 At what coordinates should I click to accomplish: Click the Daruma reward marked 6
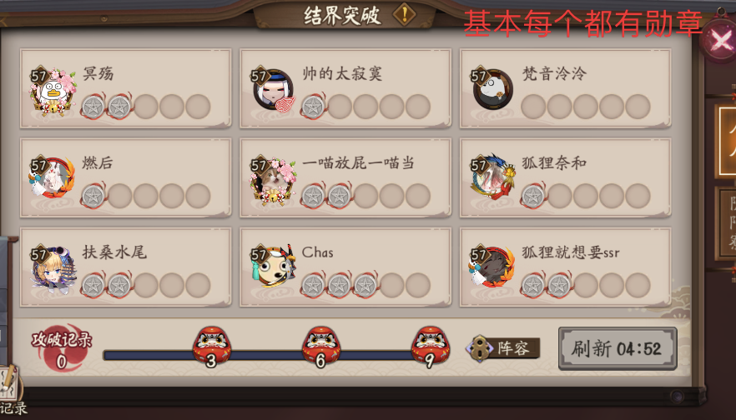tap(321, 347)
